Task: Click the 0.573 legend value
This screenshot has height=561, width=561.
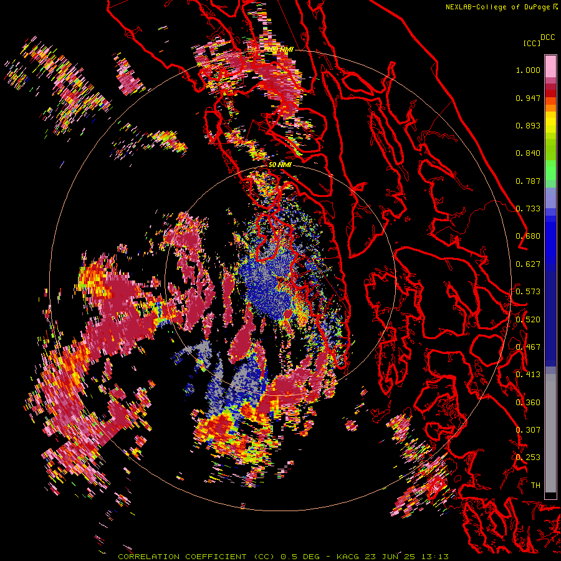Action: click(528, 292)
